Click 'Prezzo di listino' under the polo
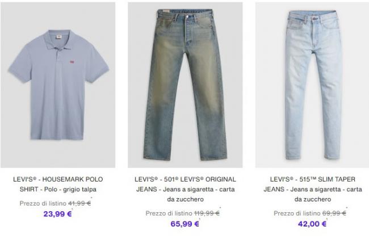 point(43,203)
